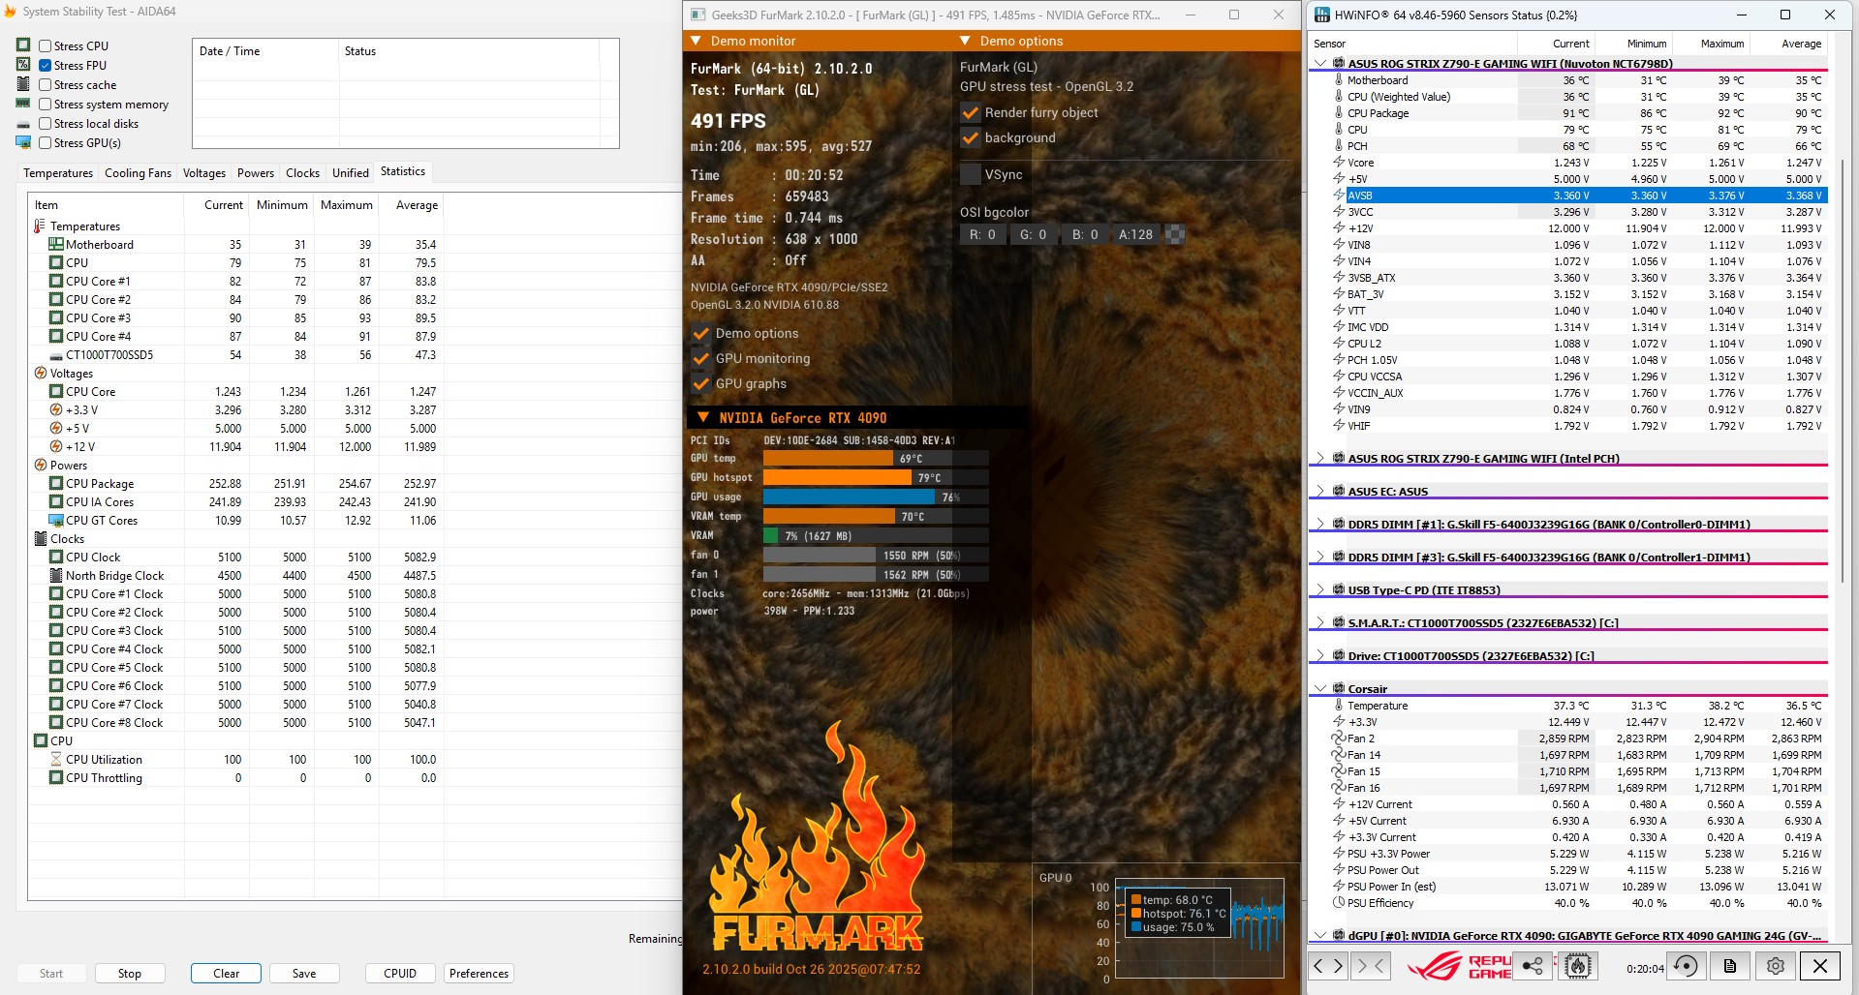Expand DDR5 DIMM [#3] sensor group
Viewport: 1859px width, 995px height.
(x=1320, y=557)
